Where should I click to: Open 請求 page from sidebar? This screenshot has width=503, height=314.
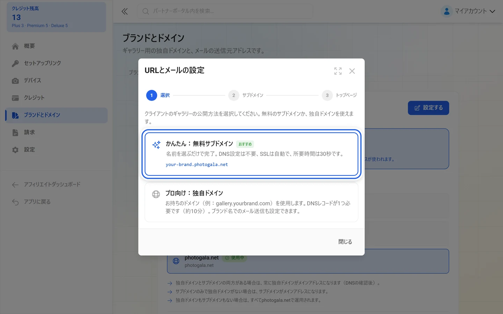pos(57,133)
